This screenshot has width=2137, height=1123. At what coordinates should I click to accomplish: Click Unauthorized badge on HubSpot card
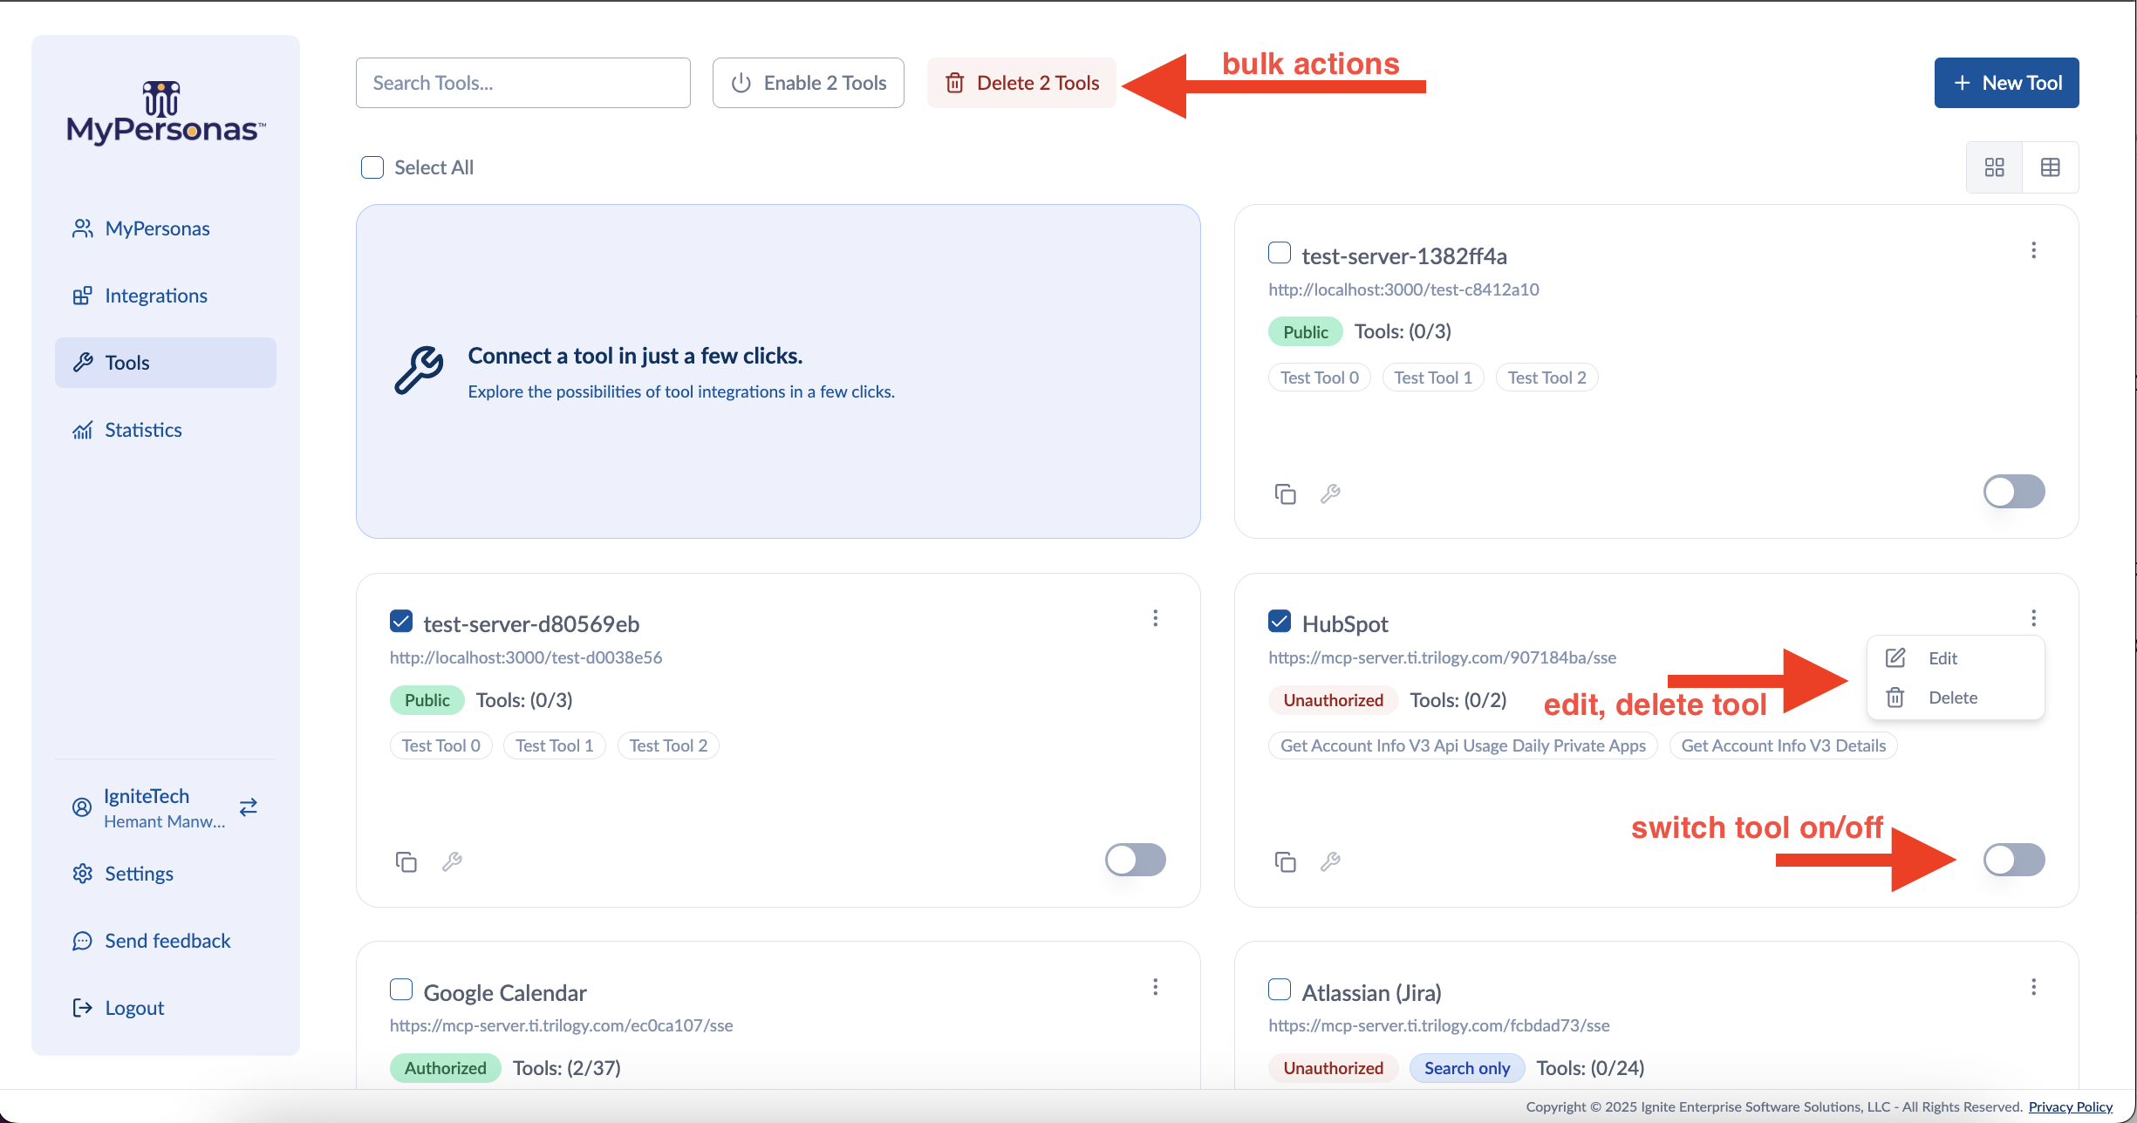1333,700
